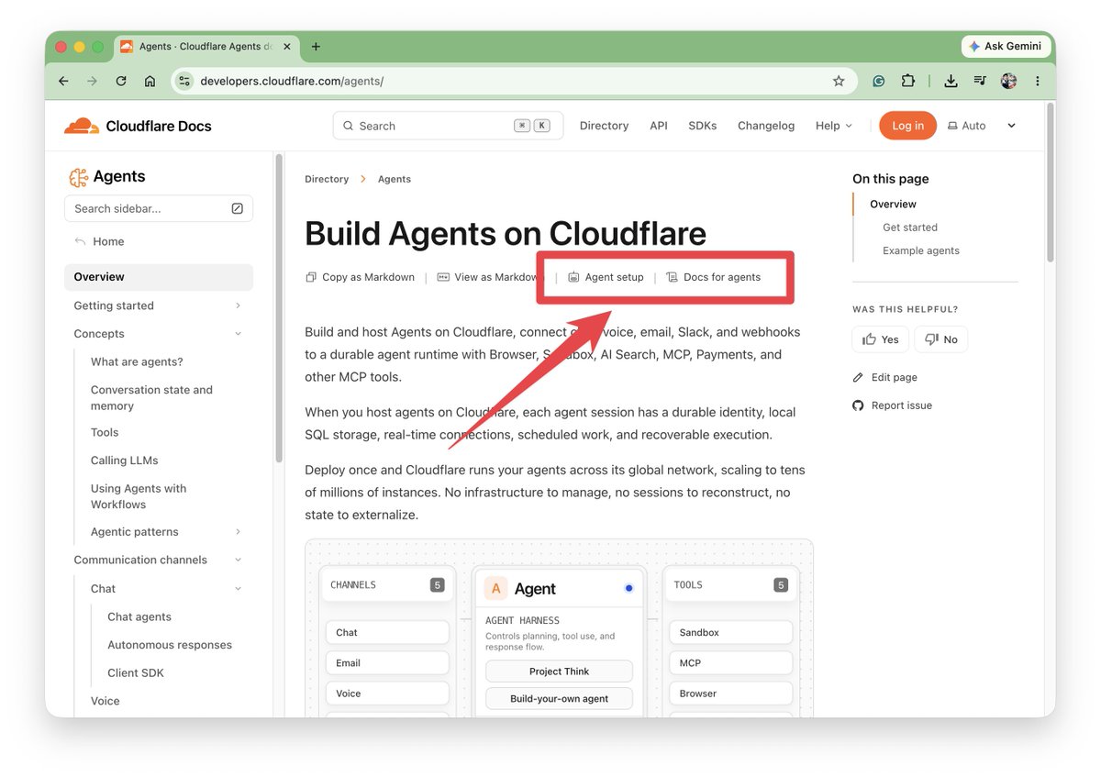1101x777 pixels.
Task: Open Client SDK page
Action: coord(136,672)
